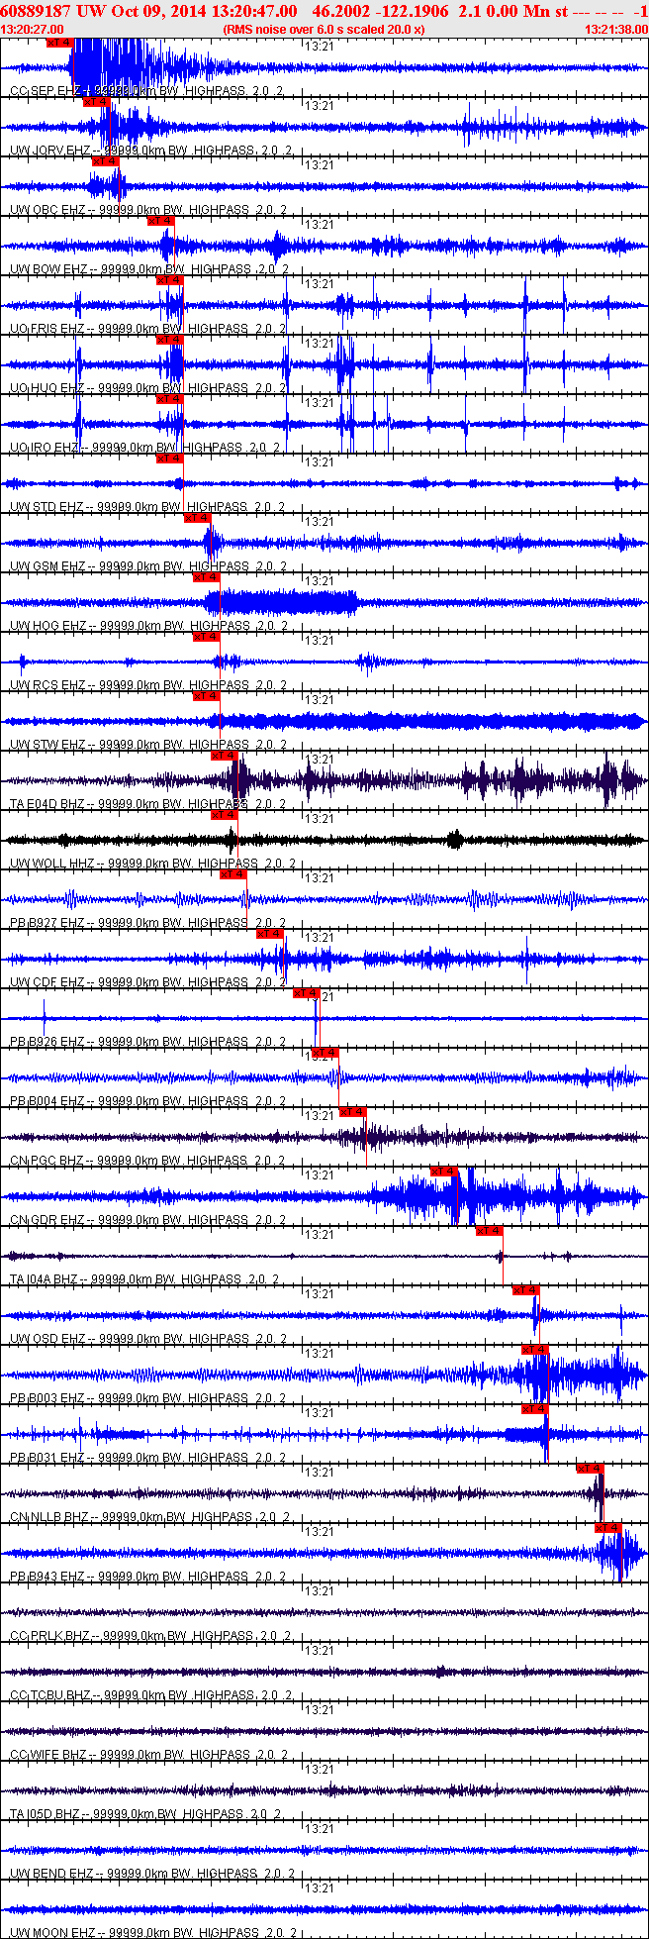This screenshot has height=1939, width=649.
Task: Click the UW RCS EHZ station label
Action: click(x=47, y=685)
